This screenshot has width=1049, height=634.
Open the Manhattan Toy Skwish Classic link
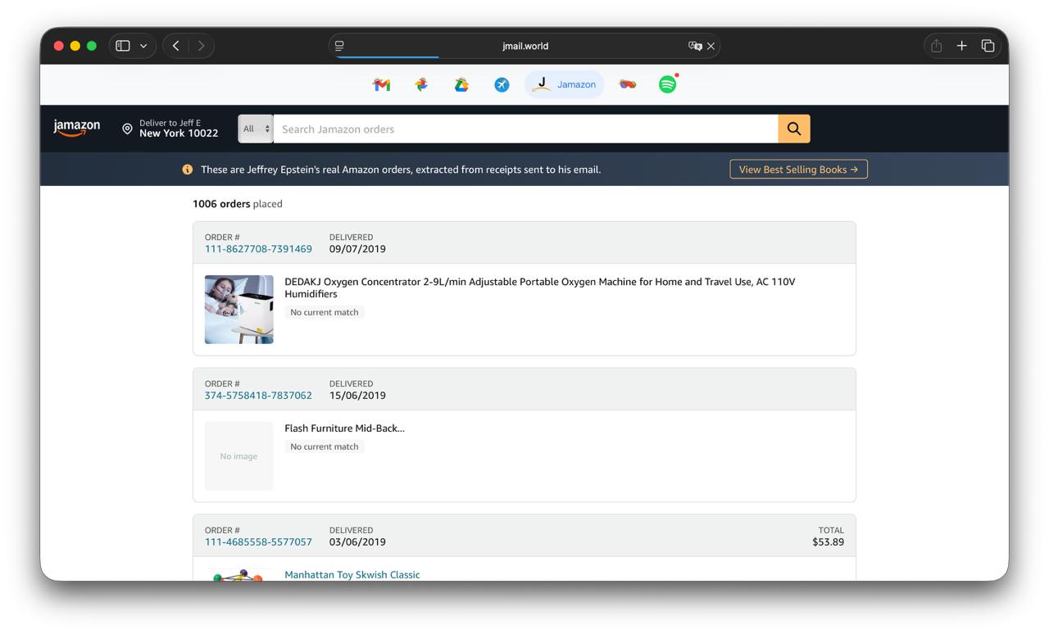pos(352,575)
